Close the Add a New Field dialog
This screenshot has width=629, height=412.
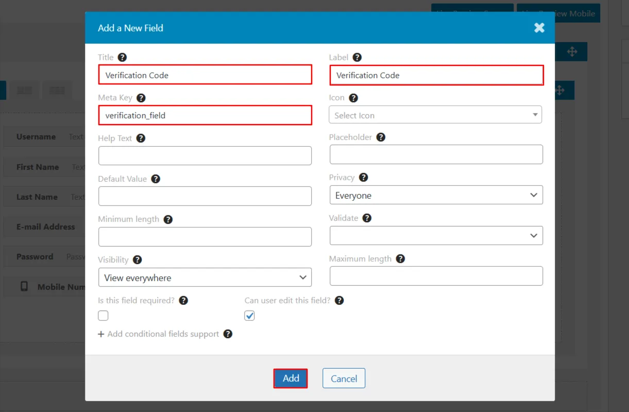(539, 27)
